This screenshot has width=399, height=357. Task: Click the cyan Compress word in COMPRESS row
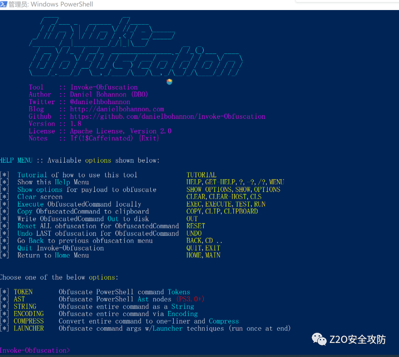pos(224,322)
